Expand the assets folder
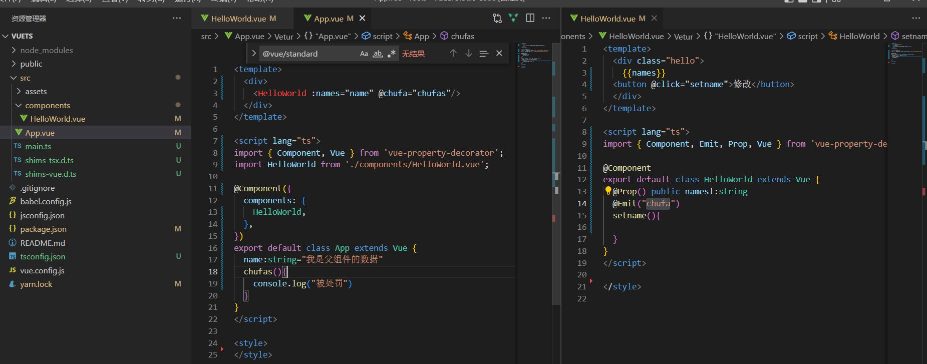Viewport: 927px width, 364px height. pos(19,91)
